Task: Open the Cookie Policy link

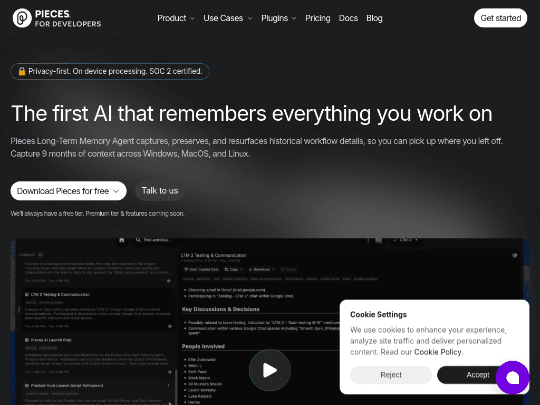Action: point(438,352)
